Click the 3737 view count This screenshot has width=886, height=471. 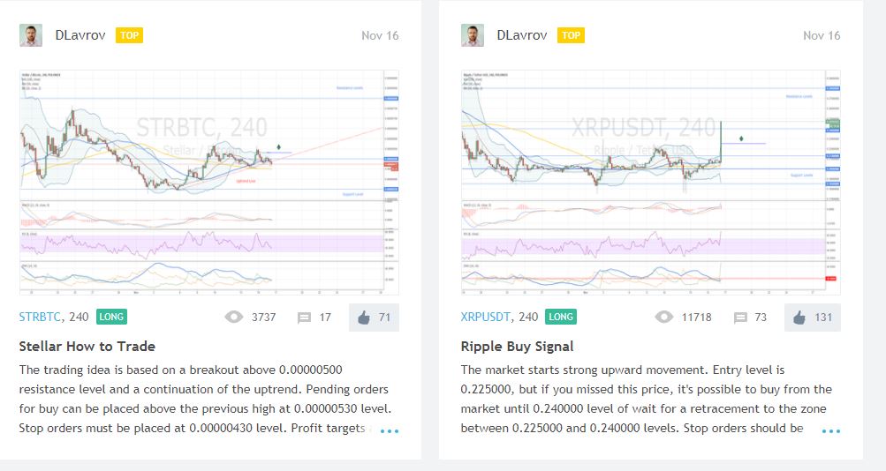point(264,318)
